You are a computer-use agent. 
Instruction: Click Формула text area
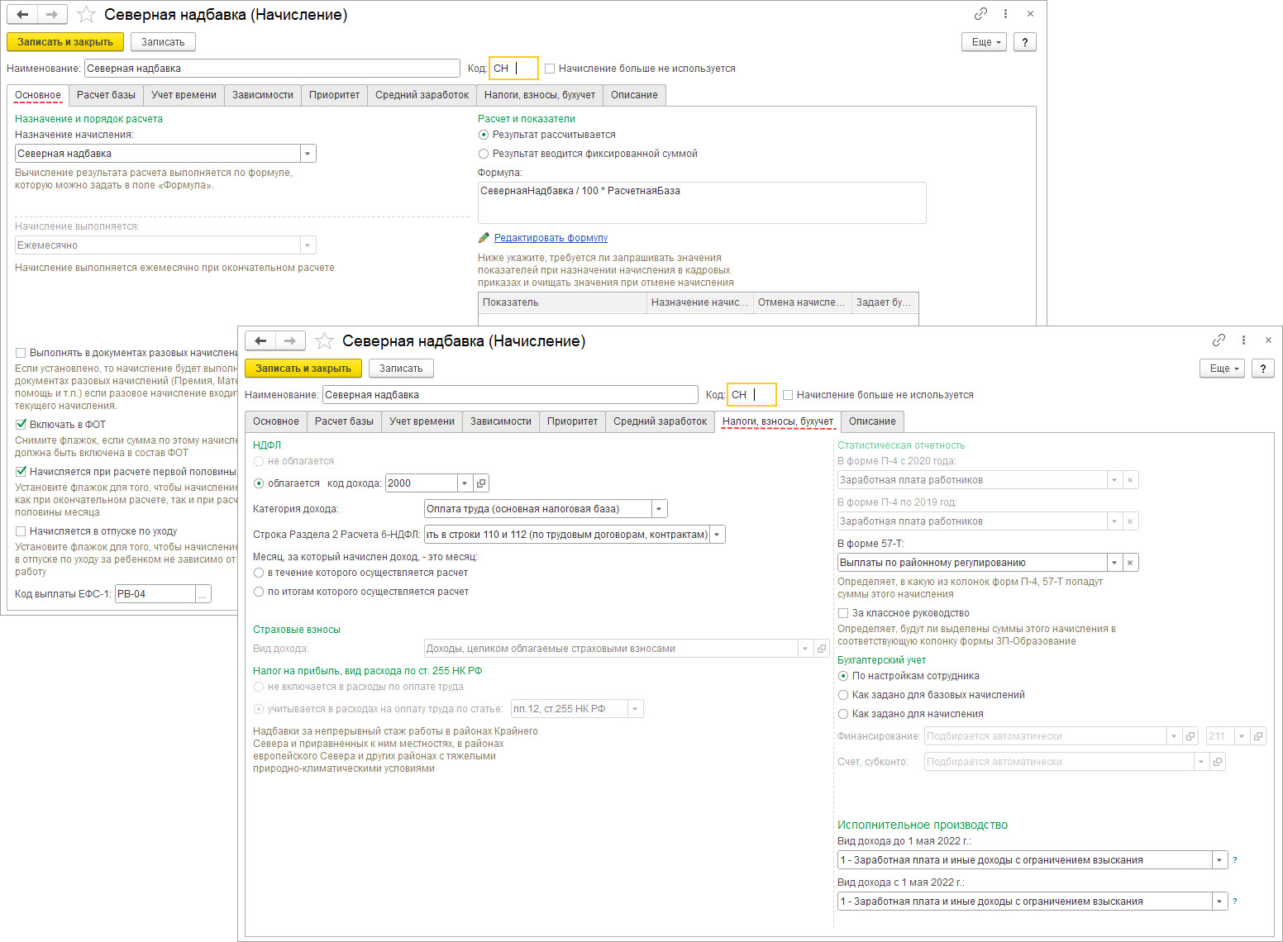point(702,203)
